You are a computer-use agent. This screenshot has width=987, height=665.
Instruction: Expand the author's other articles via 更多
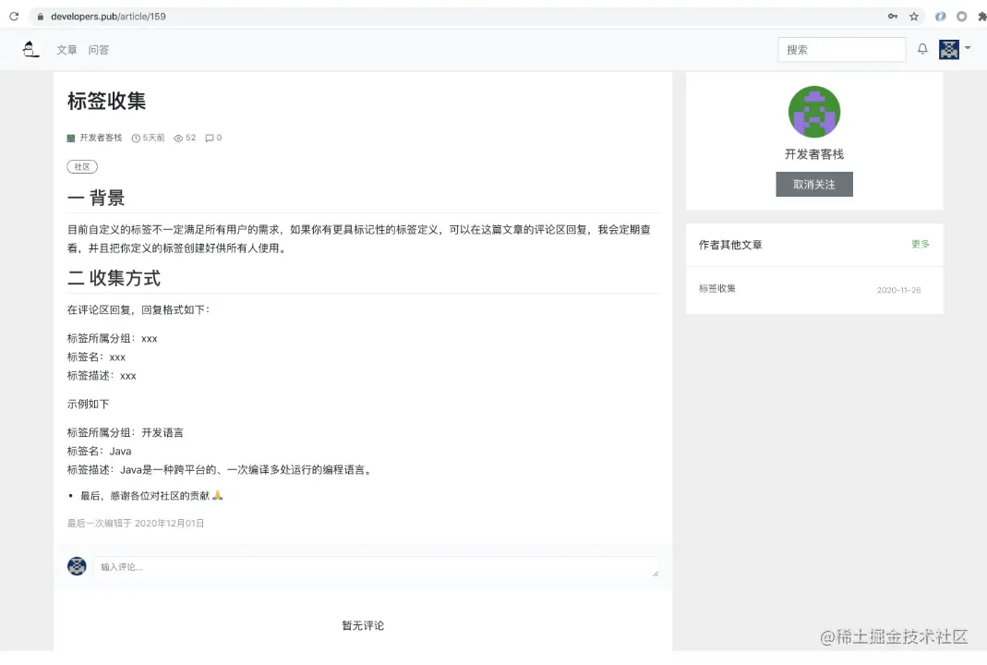[x=920, y=244]
